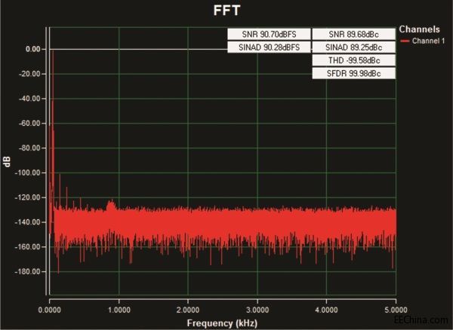Select the SINAD 90.28dBFS readout box
The image size is (453, 330).
click(268, 47)
